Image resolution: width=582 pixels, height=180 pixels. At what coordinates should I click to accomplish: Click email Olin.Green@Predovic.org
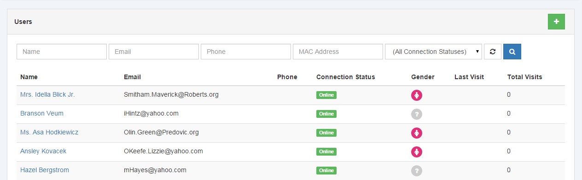161,132
